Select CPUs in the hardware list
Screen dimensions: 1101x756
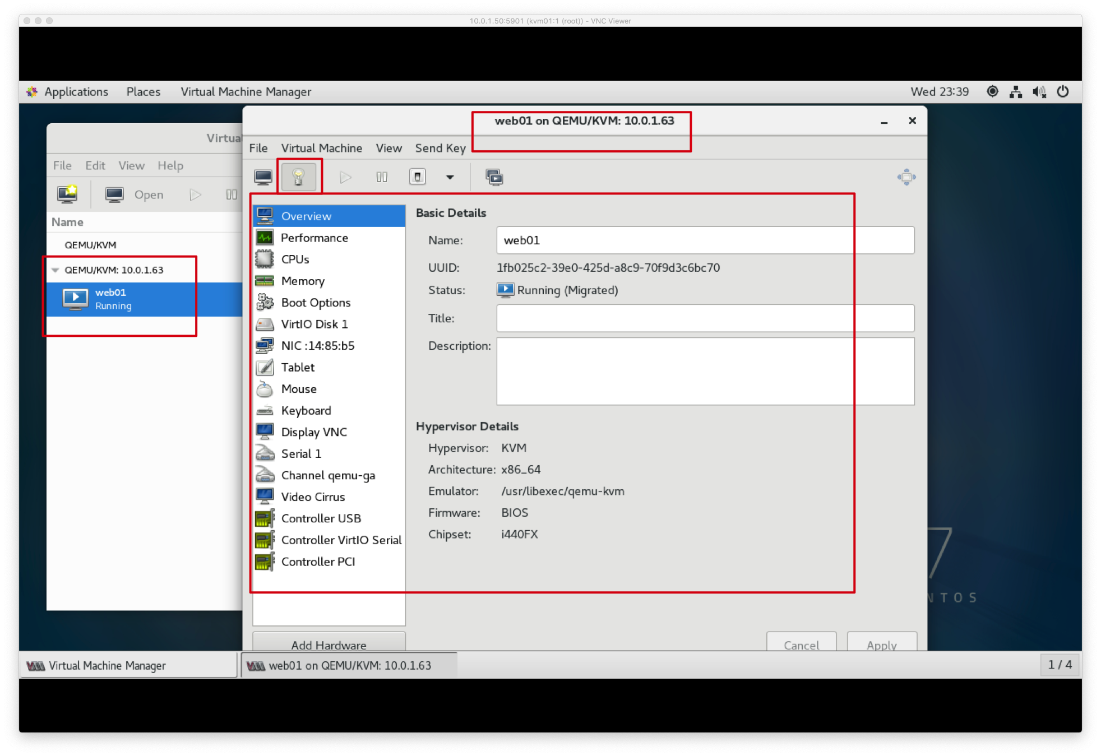329,259
